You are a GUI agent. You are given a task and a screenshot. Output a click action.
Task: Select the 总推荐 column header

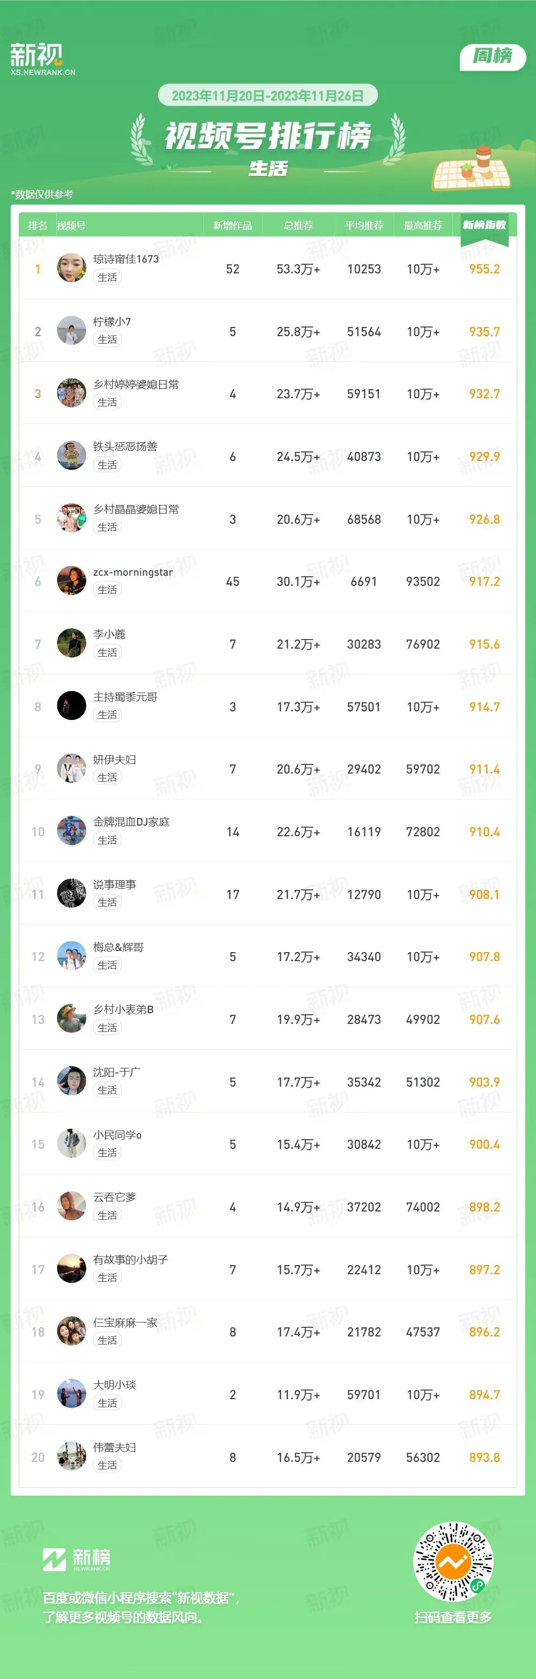tap(298, 226)
